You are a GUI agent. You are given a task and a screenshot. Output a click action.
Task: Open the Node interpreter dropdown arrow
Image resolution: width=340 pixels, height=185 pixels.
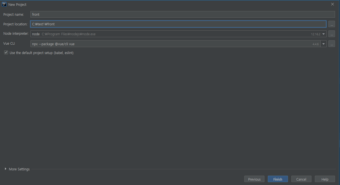click(x=324, y=34)
